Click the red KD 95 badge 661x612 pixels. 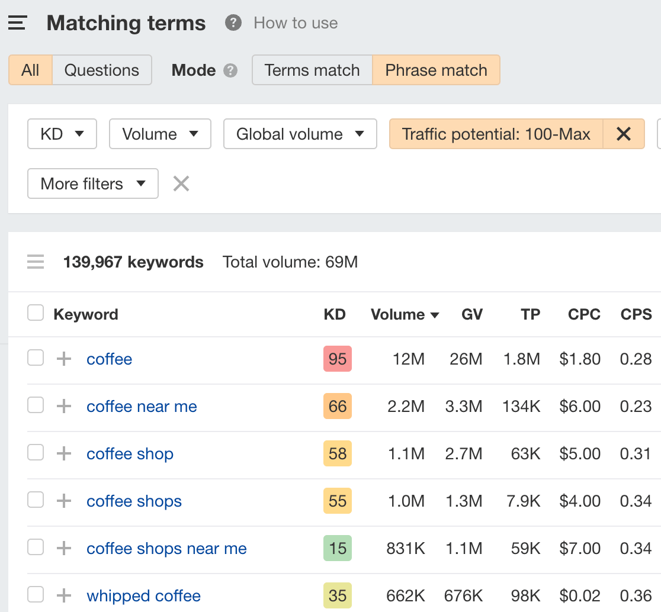pyautogui.click(x=337, y=357)
